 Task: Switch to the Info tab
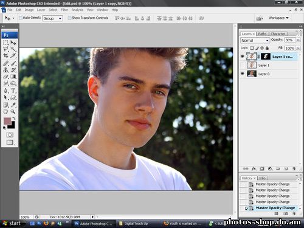tap(262, 178)
